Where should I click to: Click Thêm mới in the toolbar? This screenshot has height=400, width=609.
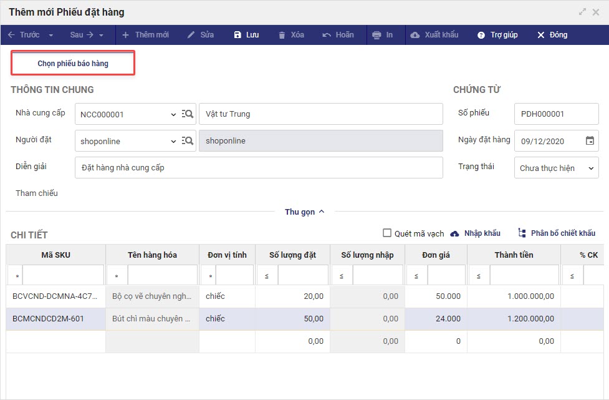pos(145,35)
